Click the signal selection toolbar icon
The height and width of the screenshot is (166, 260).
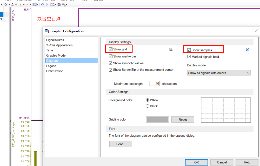[64, 5]
